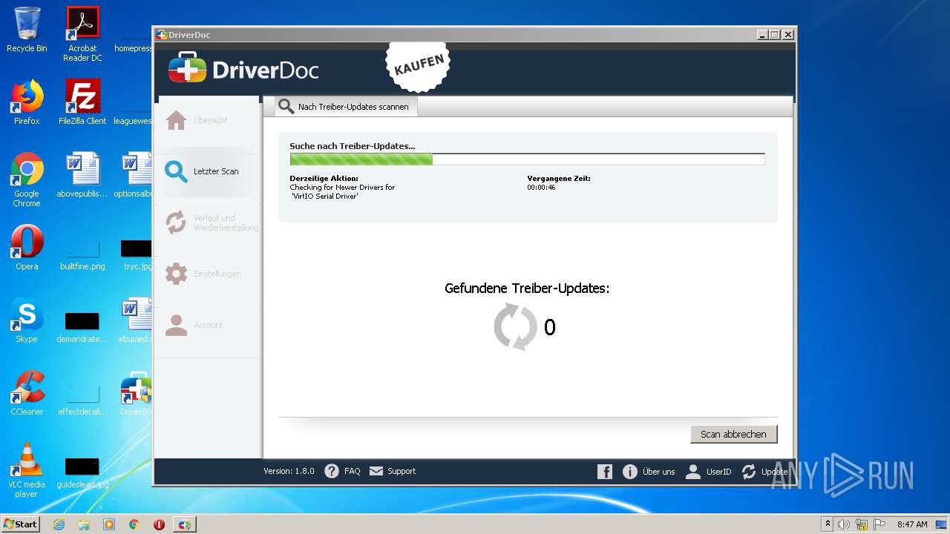Open DriverDoc desktop shortcut
This screenshot has height=534, width=950.
coord(137,393)
